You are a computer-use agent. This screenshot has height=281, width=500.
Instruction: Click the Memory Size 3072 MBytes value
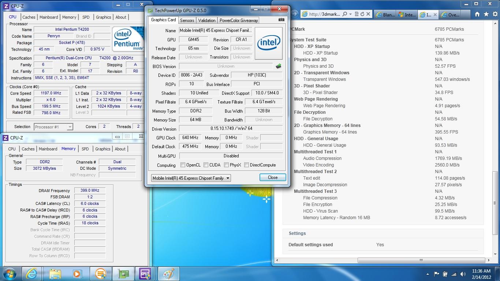44,169
